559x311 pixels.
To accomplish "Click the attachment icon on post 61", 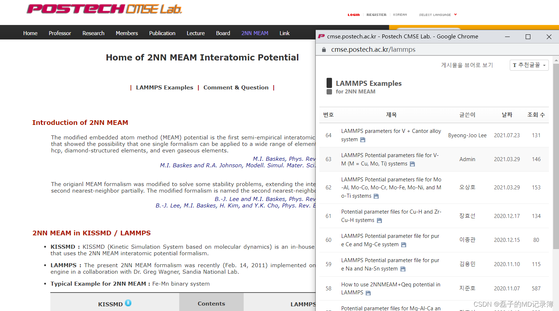I will coord(379,220).
